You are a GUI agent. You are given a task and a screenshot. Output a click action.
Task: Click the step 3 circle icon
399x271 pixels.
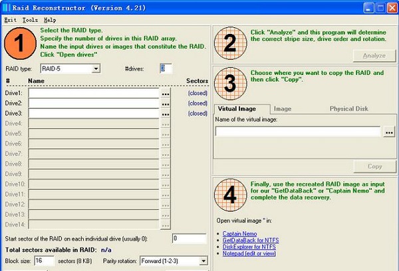pyautogui.click(x=231, y=84)
